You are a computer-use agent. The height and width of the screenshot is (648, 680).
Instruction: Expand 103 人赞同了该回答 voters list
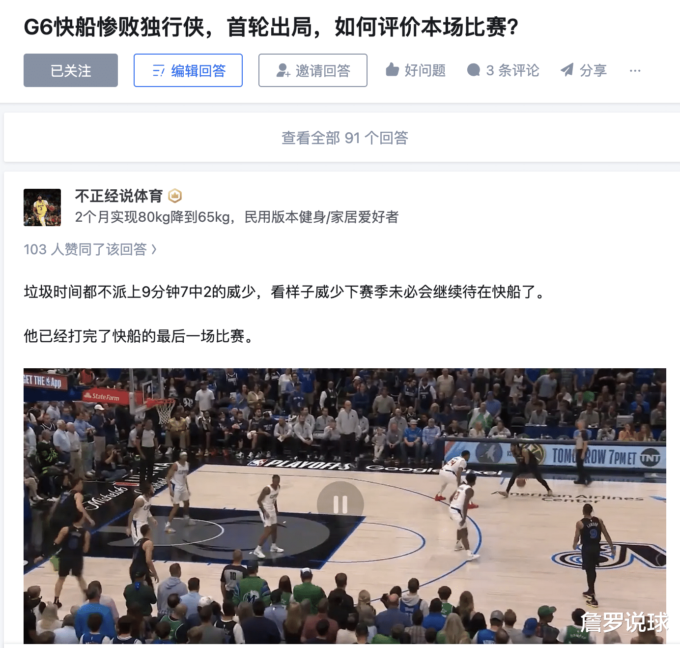(x=90, y=249)
